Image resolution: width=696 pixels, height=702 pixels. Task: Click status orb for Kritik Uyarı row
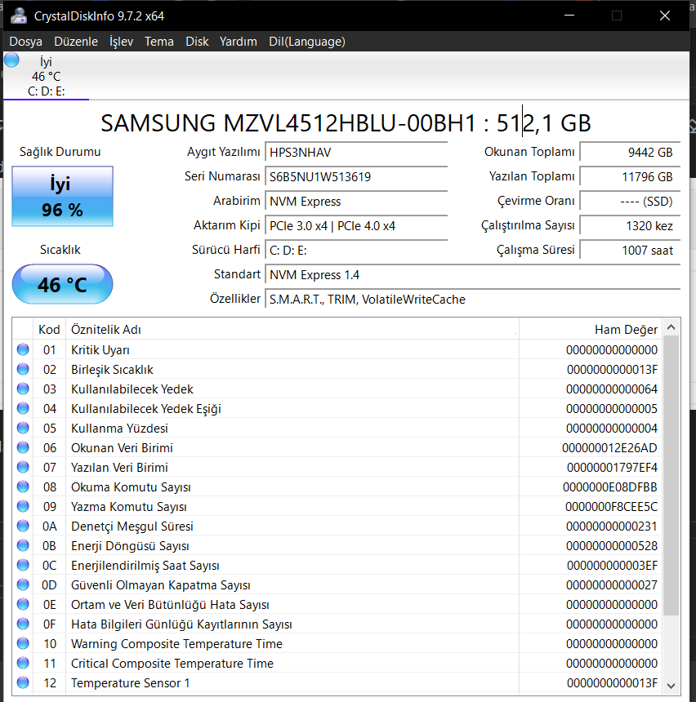click(x=23, y=349)
